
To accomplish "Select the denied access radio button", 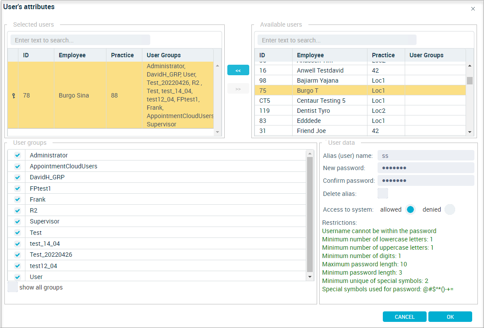I will click(450, 209).
